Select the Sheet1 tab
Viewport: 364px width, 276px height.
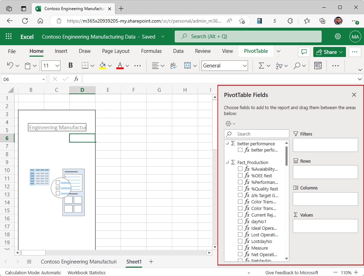pos(134,262)
